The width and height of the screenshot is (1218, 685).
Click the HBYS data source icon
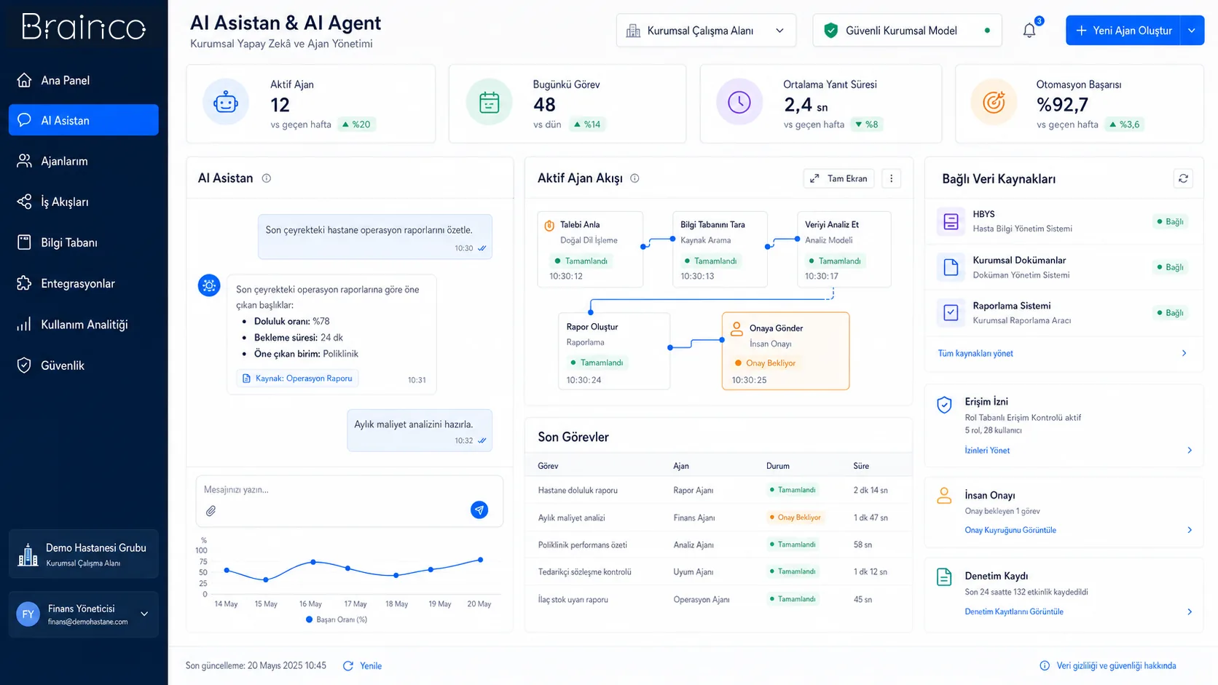point(951,221)
